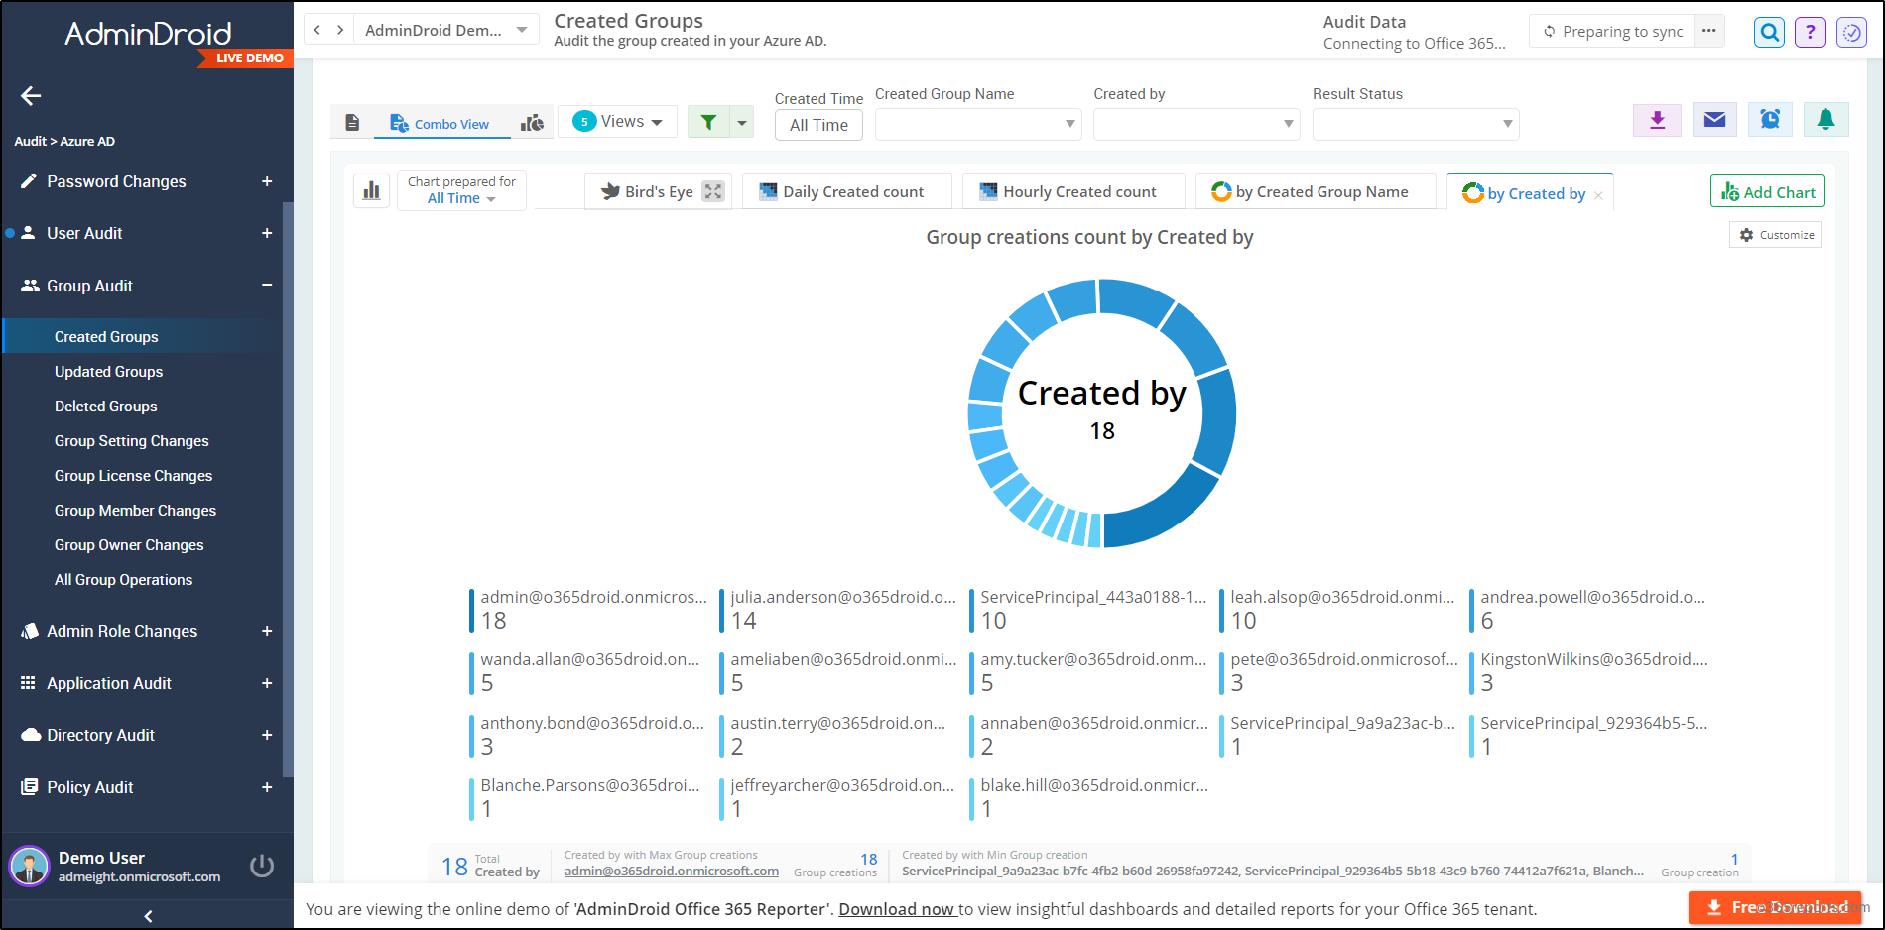Open the Views dropdown

617,121
